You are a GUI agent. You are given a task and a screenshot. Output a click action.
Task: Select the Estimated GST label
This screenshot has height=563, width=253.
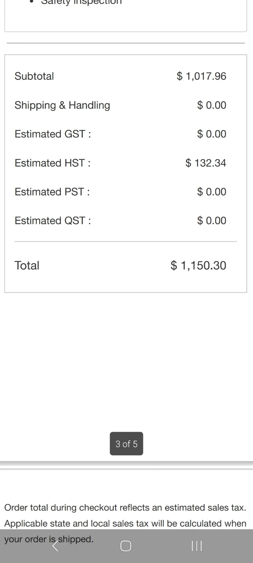pos(53,134)
